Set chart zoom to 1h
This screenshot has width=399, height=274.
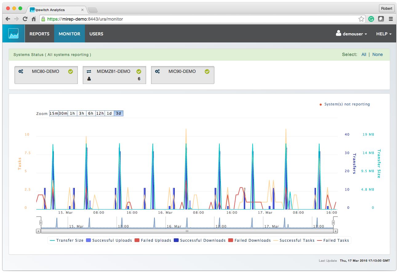coord(72,113)
